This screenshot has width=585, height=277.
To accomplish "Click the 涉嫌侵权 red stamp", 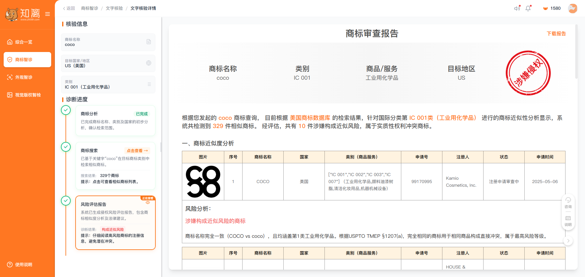I will (x=528, y=73).
